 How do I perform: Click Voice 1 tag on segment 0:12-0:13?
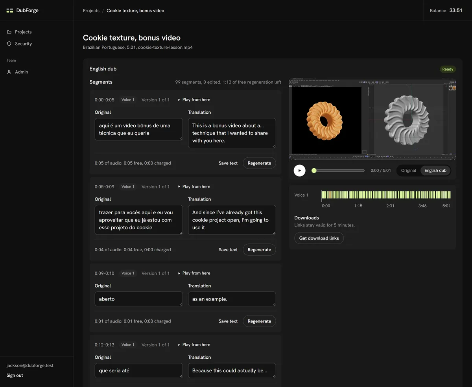[x=128, y=345]
